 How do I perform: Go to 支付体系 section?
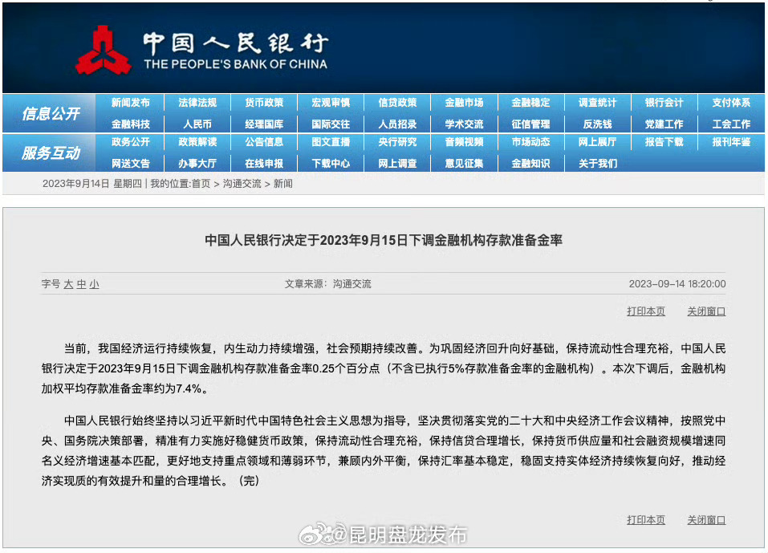(731, 103)
